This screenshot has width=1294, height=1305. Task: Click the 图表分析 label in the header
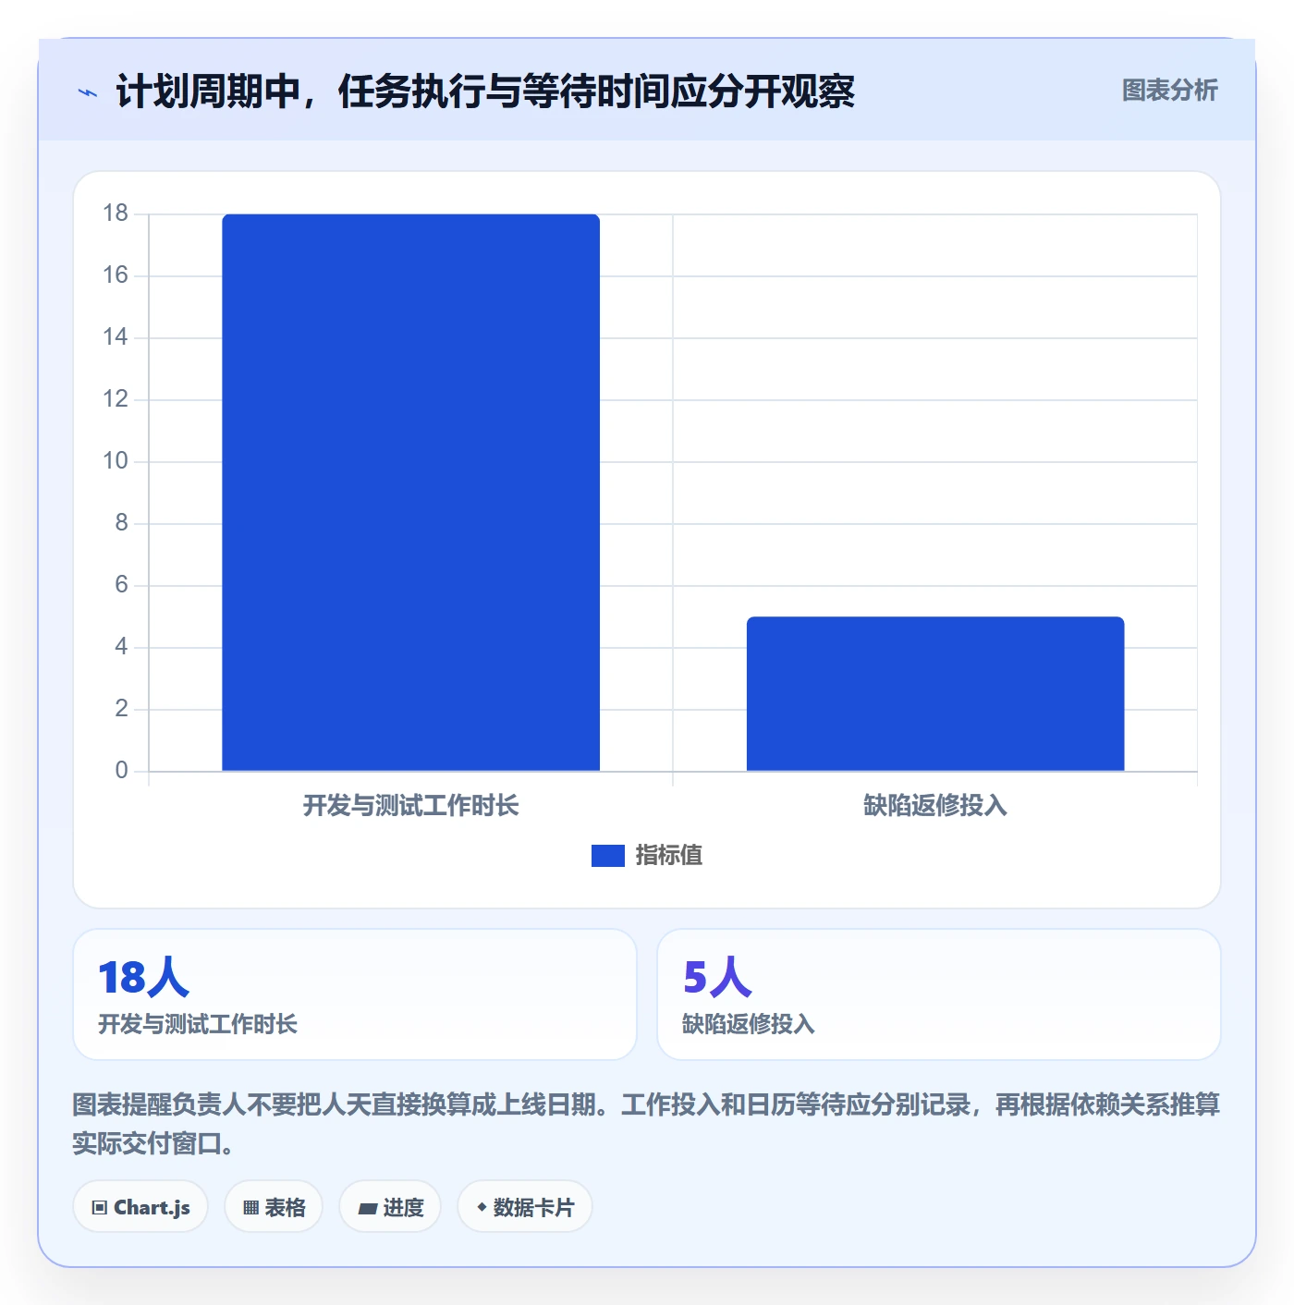[x=1169, y=91]
